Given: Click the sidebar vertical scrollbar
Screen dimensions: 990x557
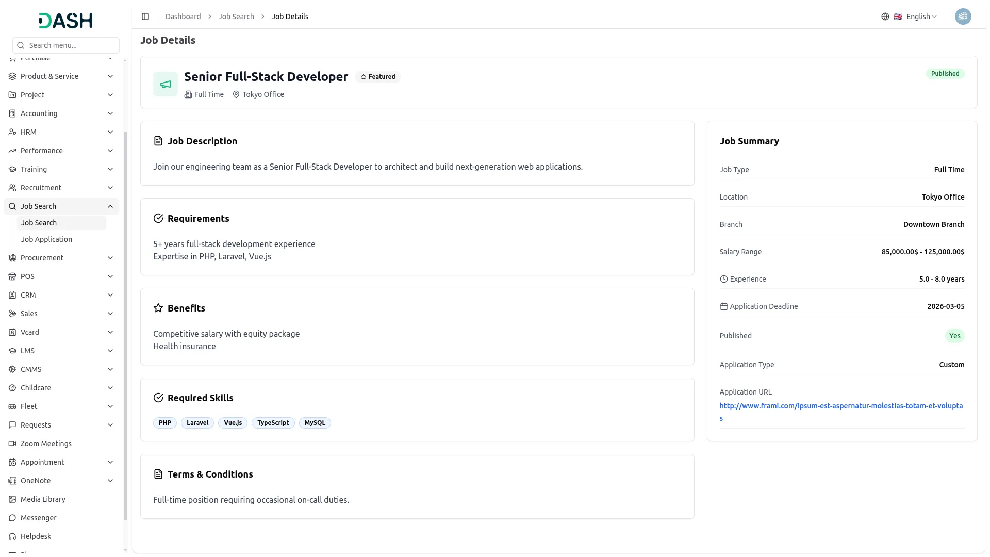Looking at the screenshot, I should (125, 325).
